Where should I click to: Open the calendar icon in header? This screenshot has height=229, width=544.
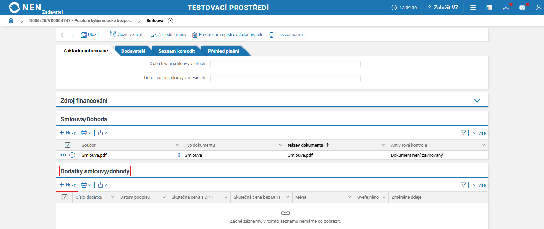[x=489, y=8]
